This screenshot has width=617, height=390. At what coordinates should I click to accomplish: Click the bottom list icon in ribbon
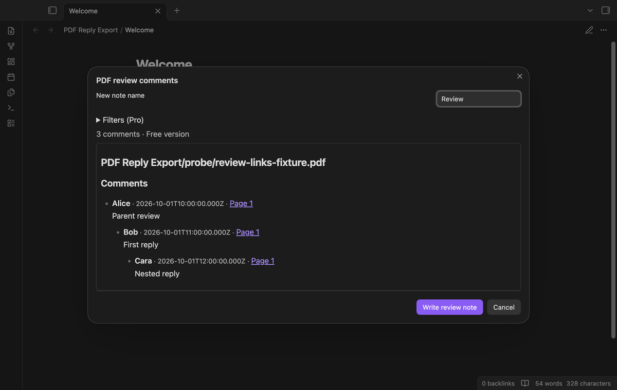11,123
